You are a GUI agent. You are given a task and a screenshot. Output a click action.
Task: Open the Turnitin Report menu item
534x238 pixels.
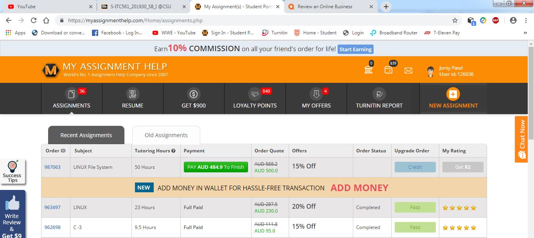[x=379, y=98]
